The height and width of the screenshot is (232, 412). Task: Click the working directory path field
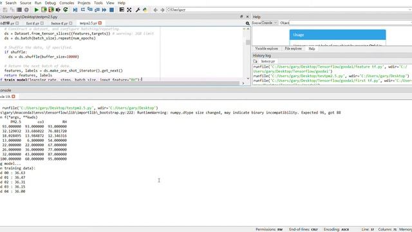(288, 10)
